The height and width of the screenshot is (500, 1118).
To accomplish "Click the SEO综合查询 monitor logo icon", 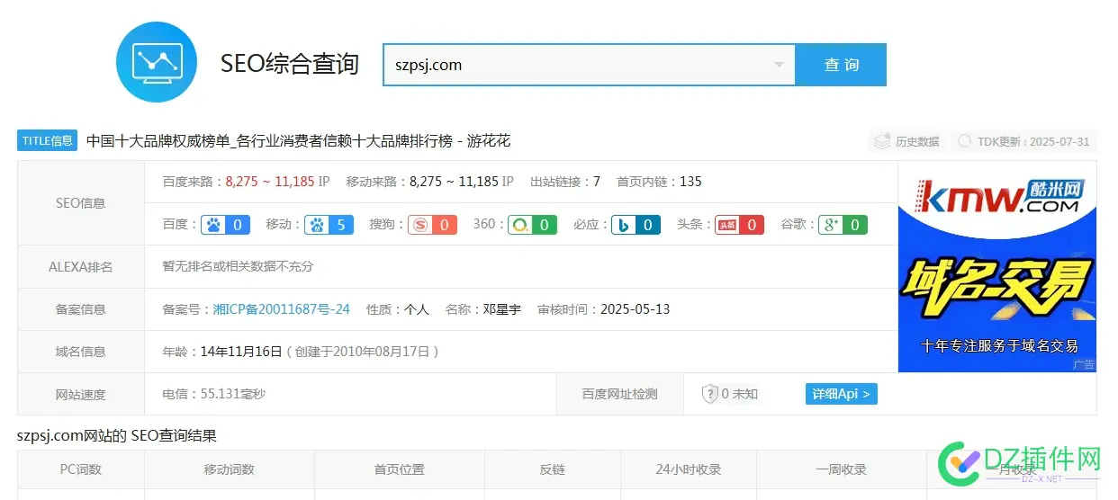I will pos(157,62).
